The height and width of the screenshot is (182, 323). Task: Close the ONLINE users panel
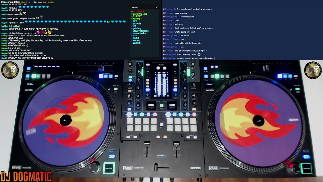[x=156, y=7]
